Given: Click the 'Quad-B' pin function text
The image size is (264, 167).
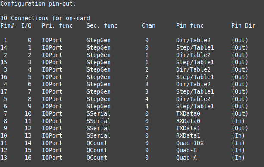Looking at the screenshot, I should (186, 150).
